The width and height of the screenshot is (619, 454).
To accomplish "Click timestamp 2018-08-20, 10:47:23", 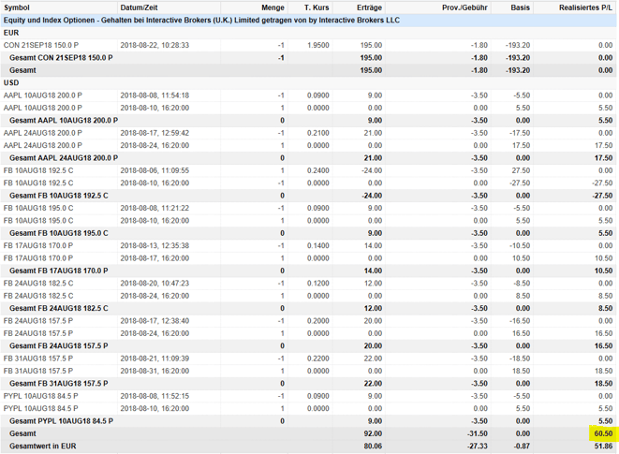I will 155,284.
